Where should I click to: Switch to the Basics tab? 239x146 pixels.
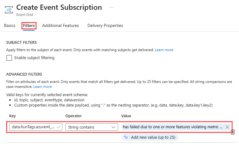click(10, 26)
